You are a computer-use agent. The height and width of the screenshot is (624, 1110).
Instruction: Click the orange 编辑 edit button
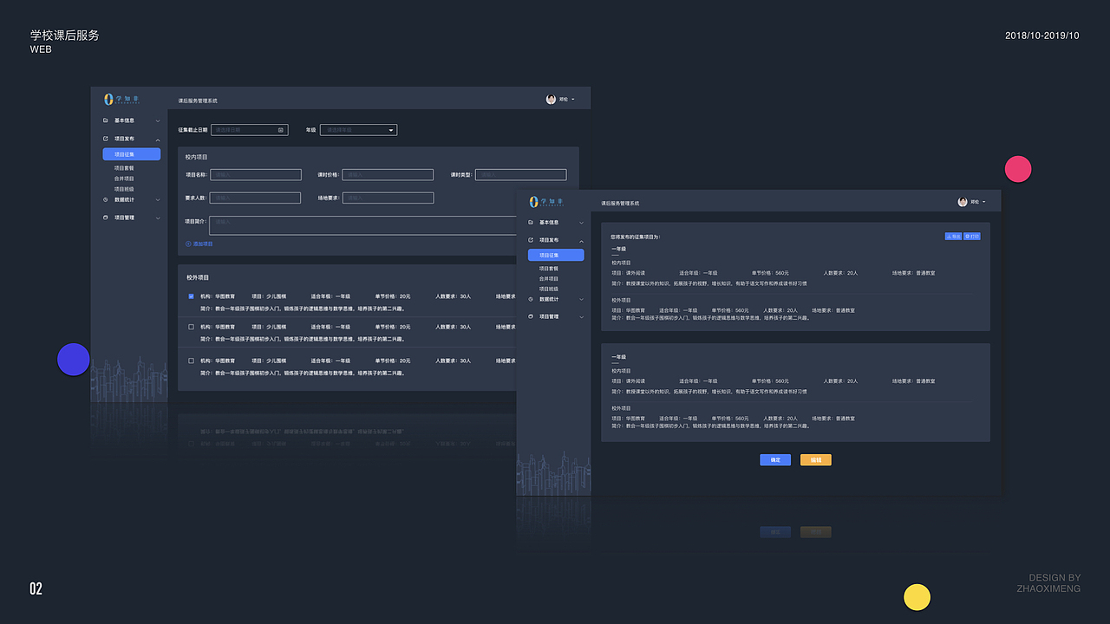(816, 460)
